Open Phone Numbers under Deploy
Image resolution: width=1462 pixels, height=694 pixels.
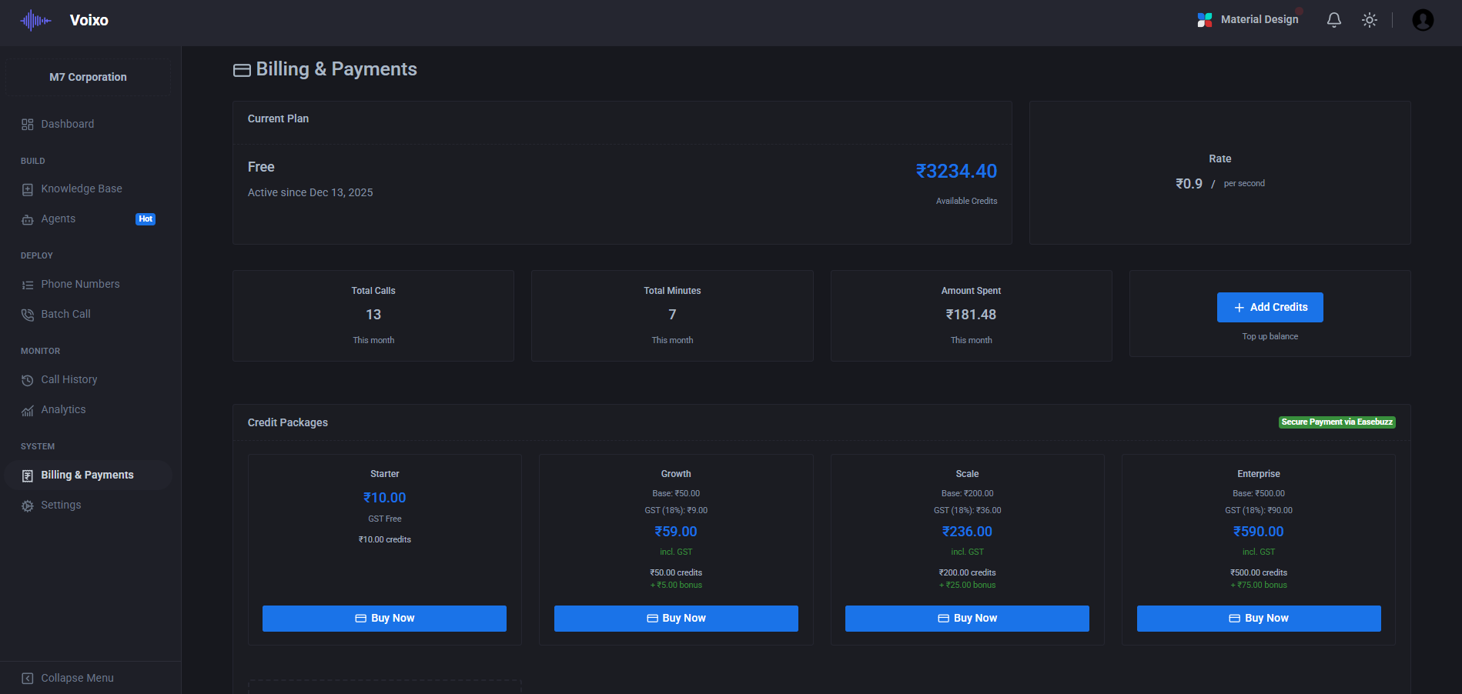pos(80,283)
